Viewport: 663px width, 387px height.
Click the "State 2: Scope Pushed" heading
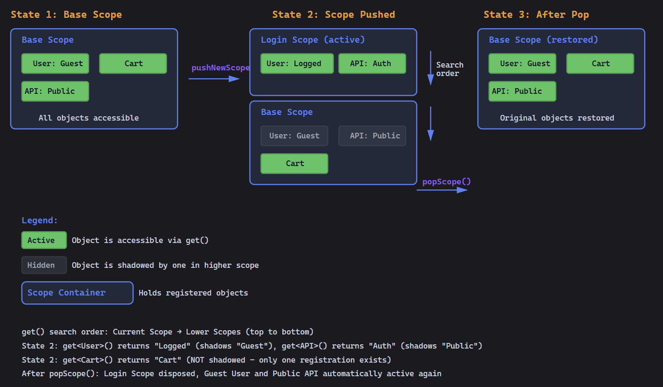[x=333, y=15]
